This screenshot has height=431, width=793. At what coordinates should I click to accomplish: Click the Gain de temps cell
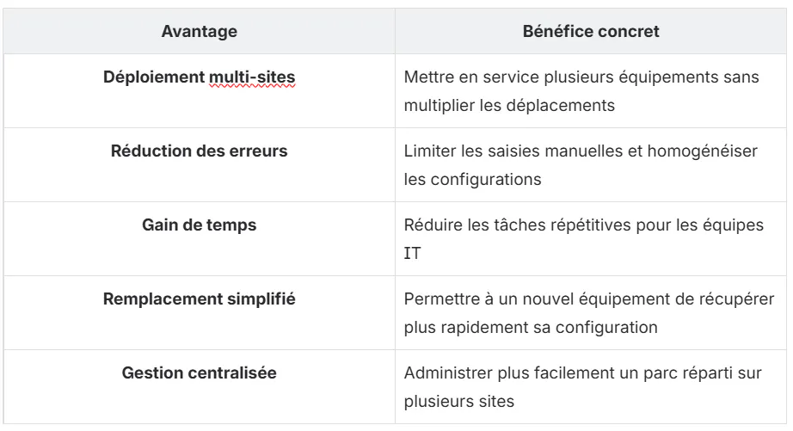tap(199, 239)
